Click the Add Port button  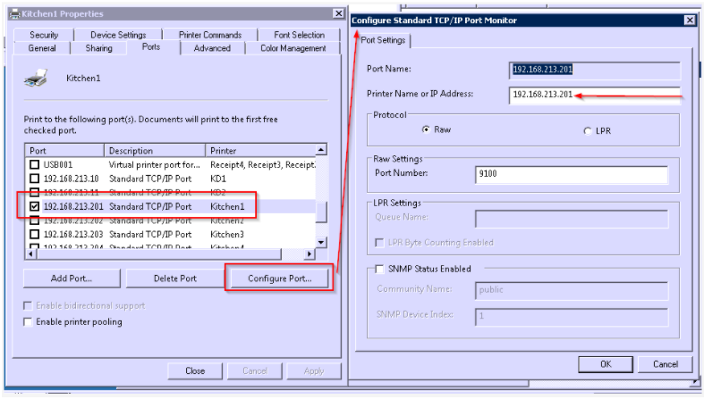coord(71,278)
